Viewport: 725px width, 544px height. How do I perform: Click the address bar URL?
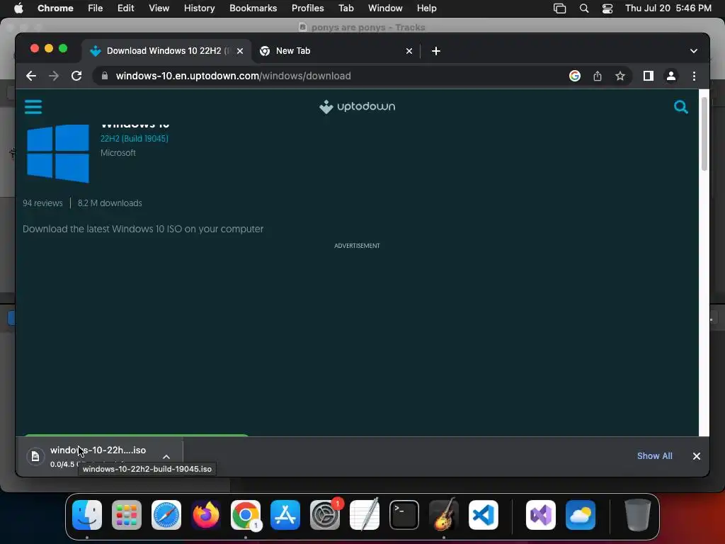(233, 76)
